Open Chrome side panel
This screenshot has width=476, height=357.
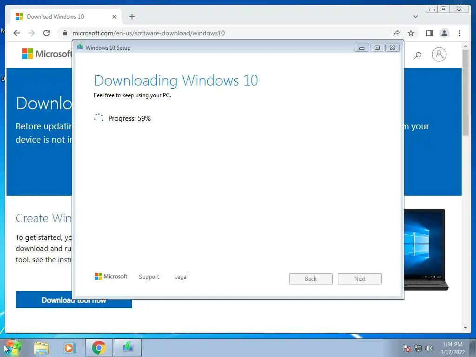429,33
